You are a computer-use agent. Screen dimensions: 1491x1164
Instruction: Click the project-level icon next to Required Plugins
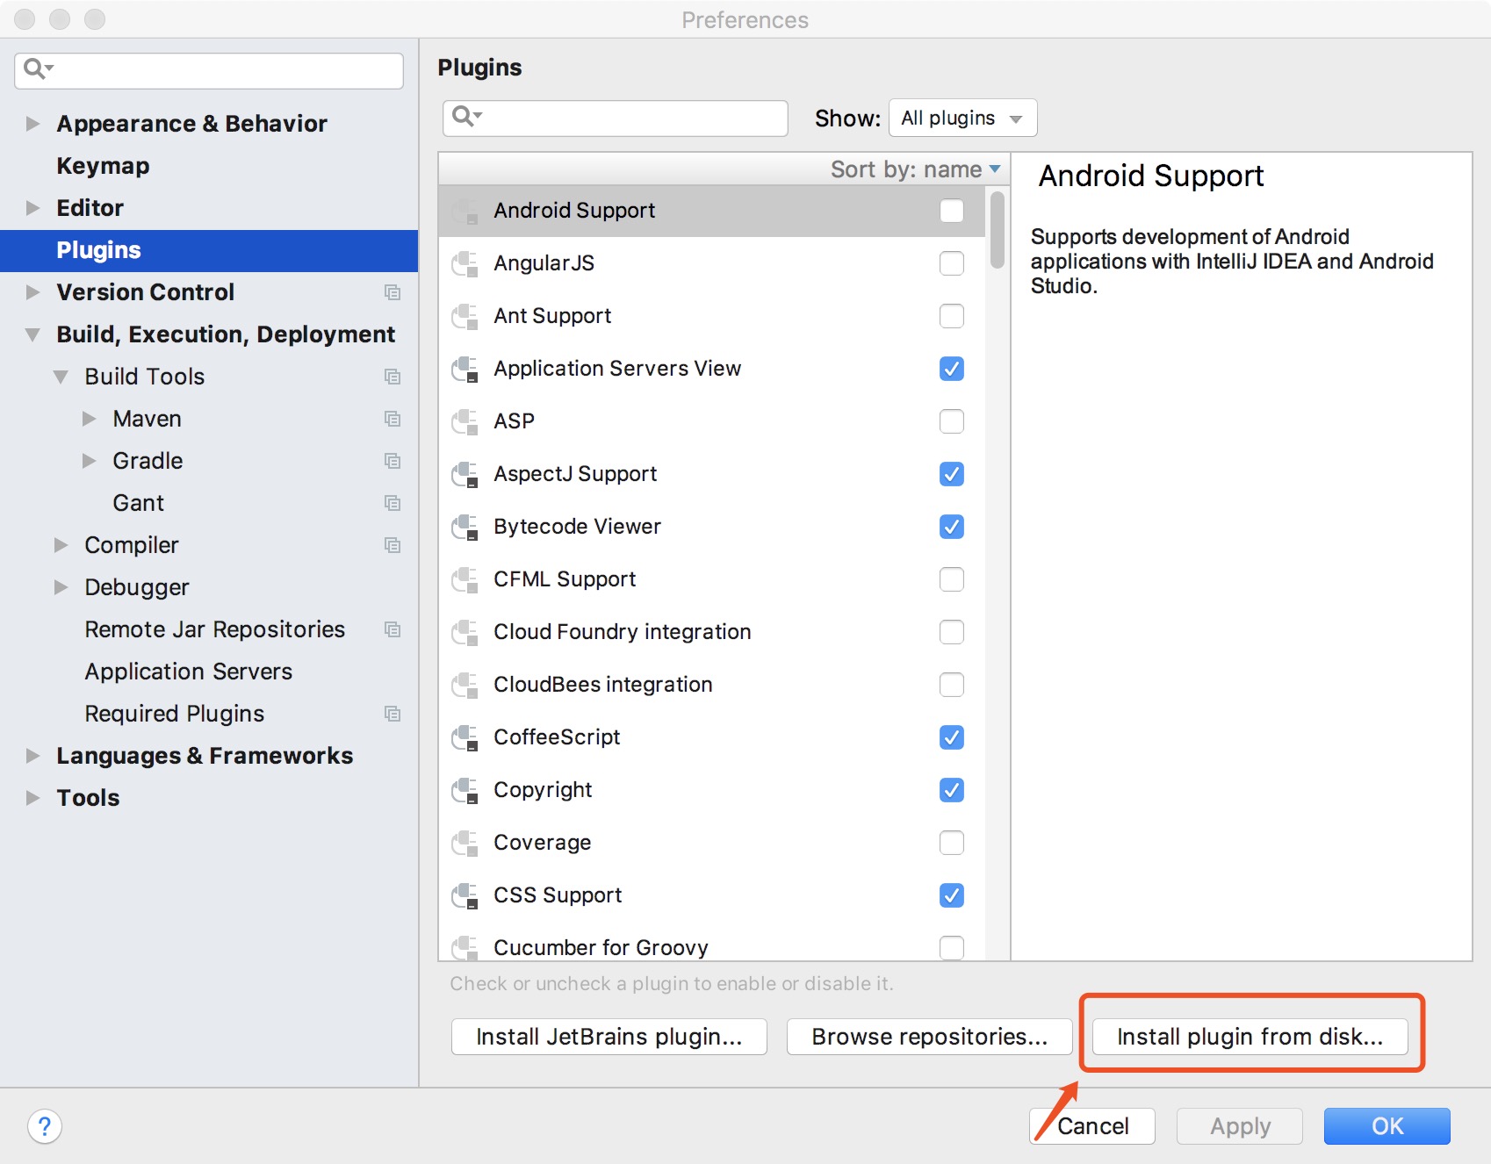(x=393, y=714)
